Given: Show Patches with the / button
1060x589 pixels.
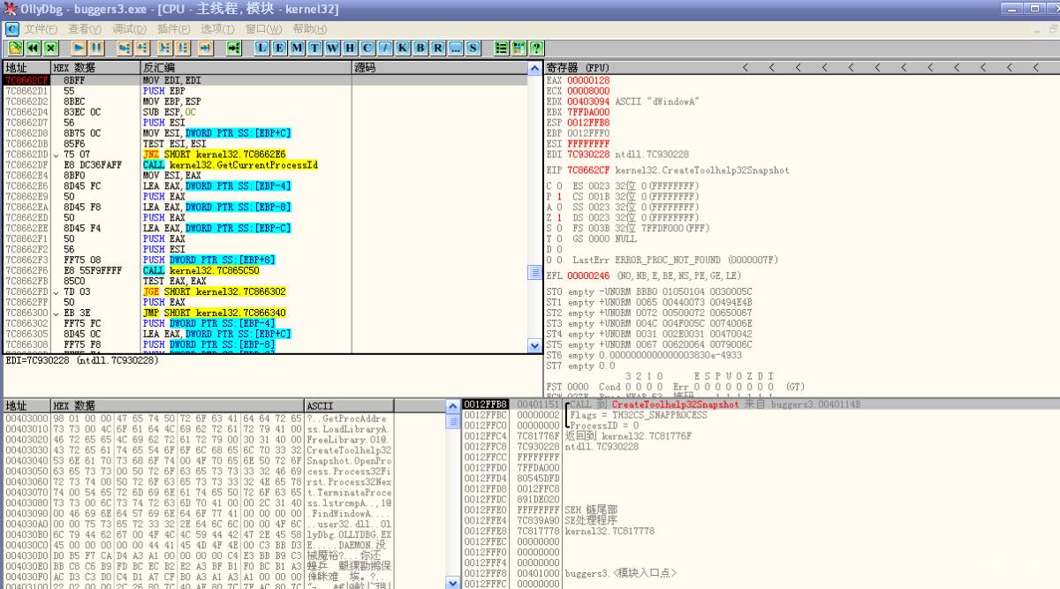Looking at the screenshot, I should tap(385, 48).
